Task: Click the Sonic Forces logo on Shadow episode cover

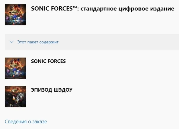Action: point(15,90)
